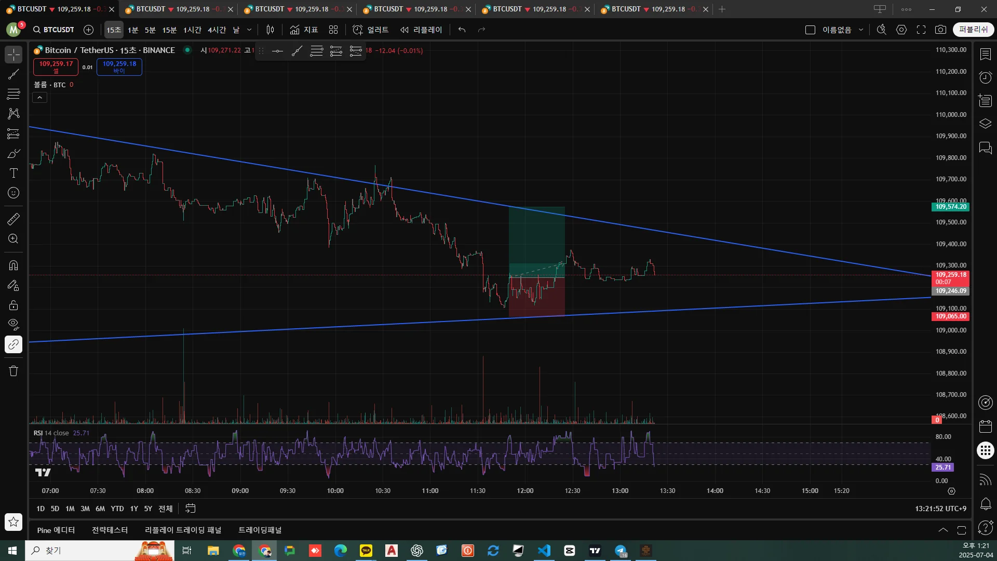Open the Fibonacci retracement tools
The height and width of the screenshot is (561, 997).
[14, 94]
